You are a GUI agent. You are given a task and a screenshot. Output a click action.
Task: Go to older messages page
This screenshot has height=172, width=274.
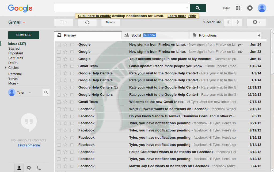click(238, 22)
